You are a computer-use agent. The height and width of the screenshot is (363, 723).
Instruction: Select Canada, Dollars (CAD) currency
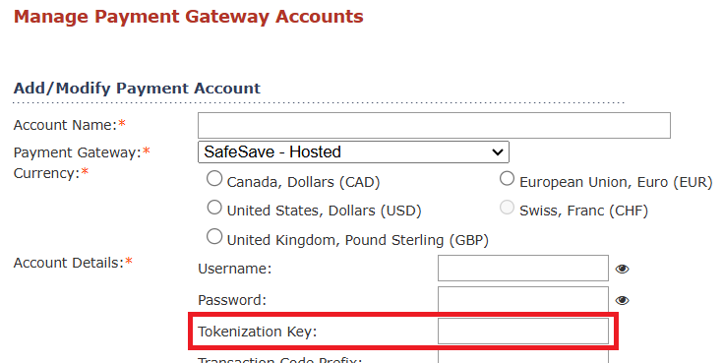point(214,178)
